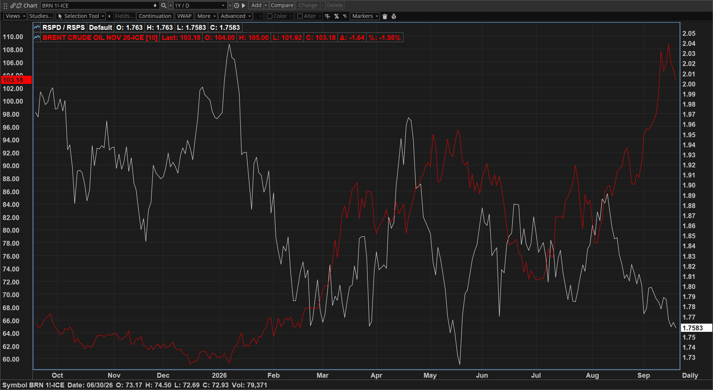The image size is (713, 390).
Task: Click the RSPD / RSPS series chart icon
Action: click(37, 27)
